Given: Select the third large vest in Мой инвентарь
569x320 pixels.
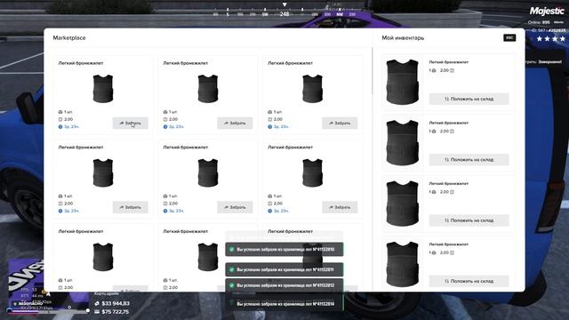Looking at the screenshot, I should [402, 204].
